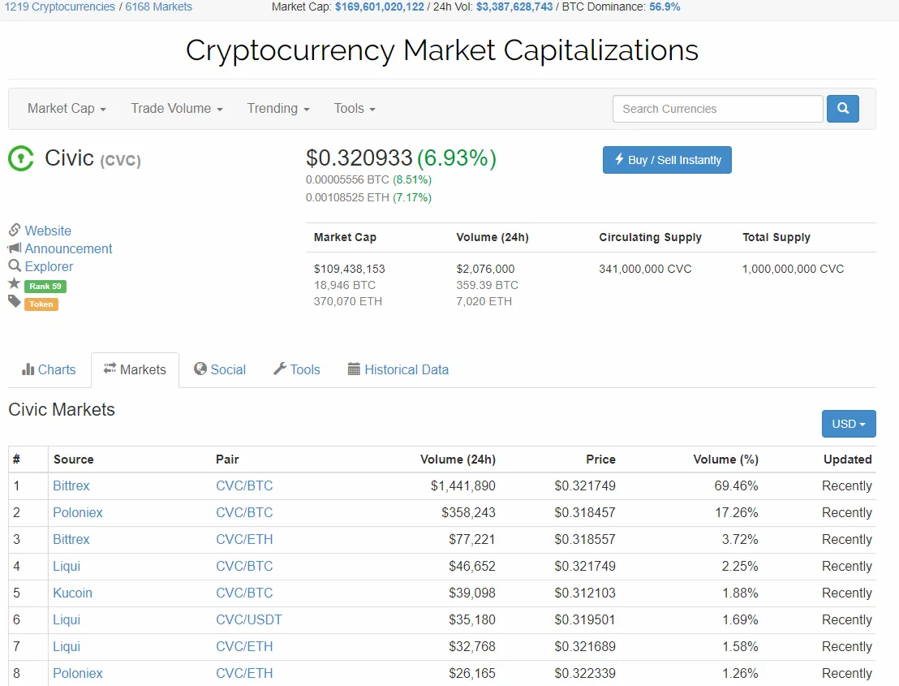The width and height of the screenshot is (899, 686).
Task: Click the Updated column header
Action: (x=847, y=459)
